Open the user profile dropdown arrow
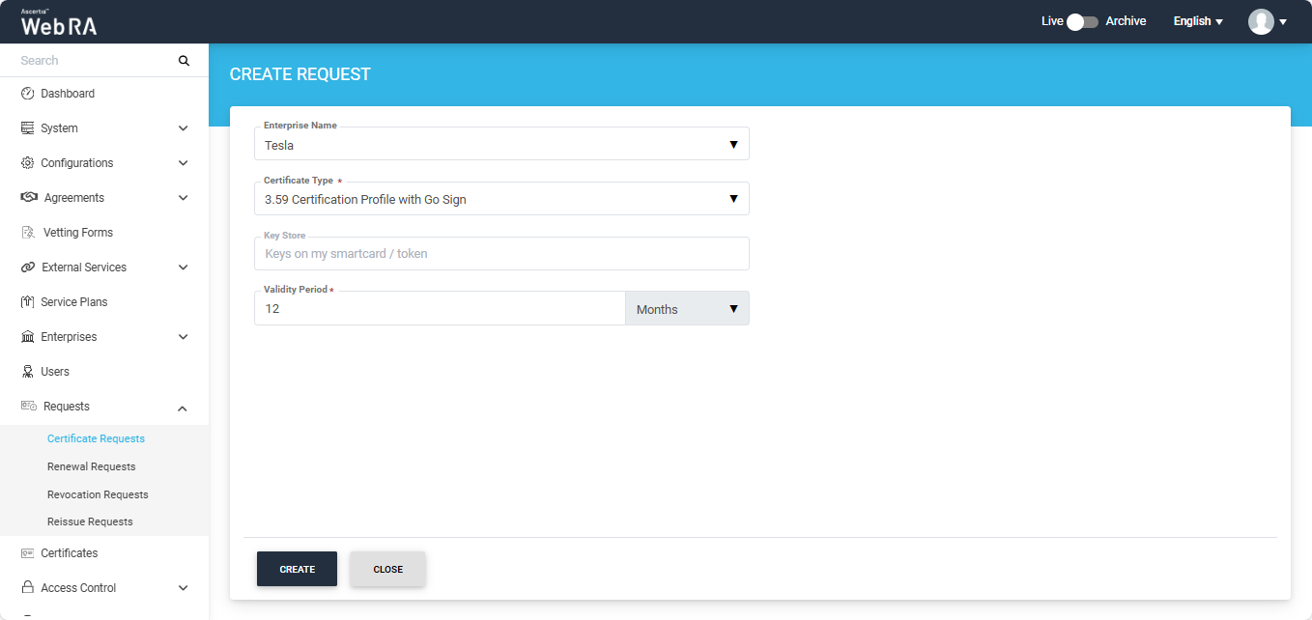The width and height of the screenshot is (1312, 620). point(1283,22)
